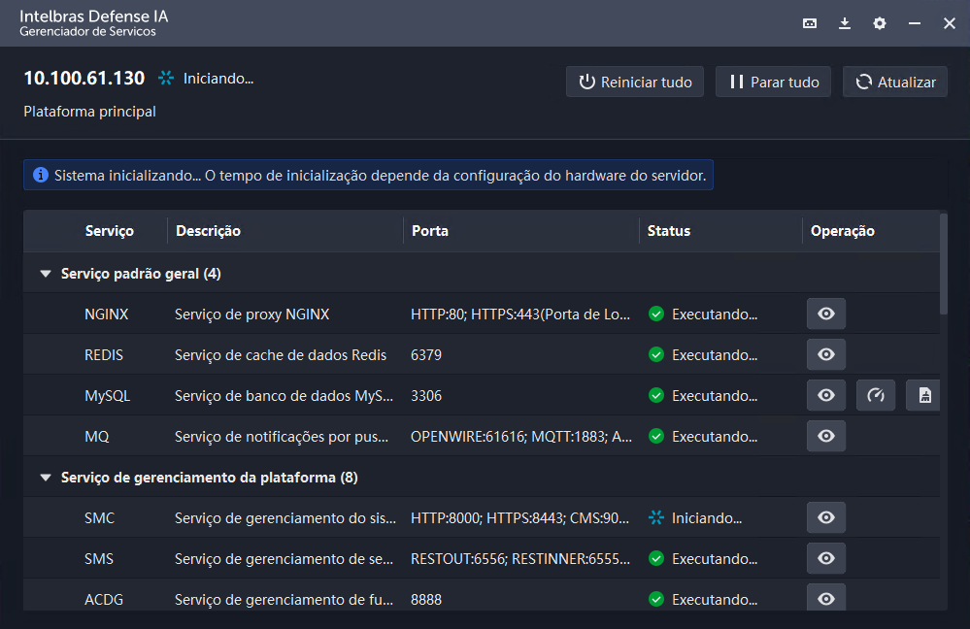Click the download icon in title bar

coord(845,23)
